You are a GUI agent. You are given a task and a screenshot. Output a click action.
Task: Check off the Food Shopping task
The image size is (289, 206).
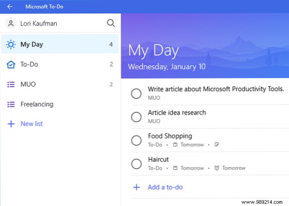click(136, 141)
